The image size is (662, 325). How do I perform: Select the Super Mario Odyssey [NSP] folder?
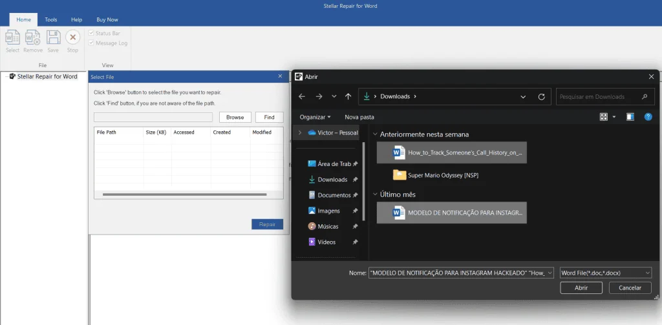(x=436, y=174)
